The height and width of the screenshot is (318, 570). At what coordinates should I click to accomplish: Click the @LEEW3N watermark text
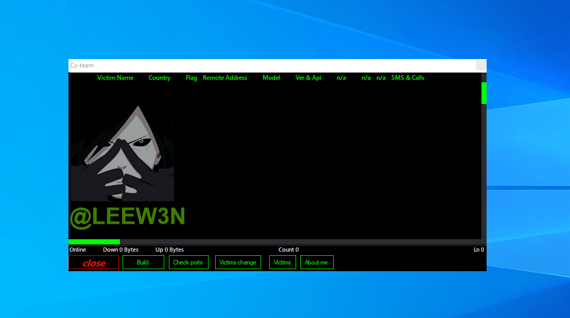[x=127, y=217]
